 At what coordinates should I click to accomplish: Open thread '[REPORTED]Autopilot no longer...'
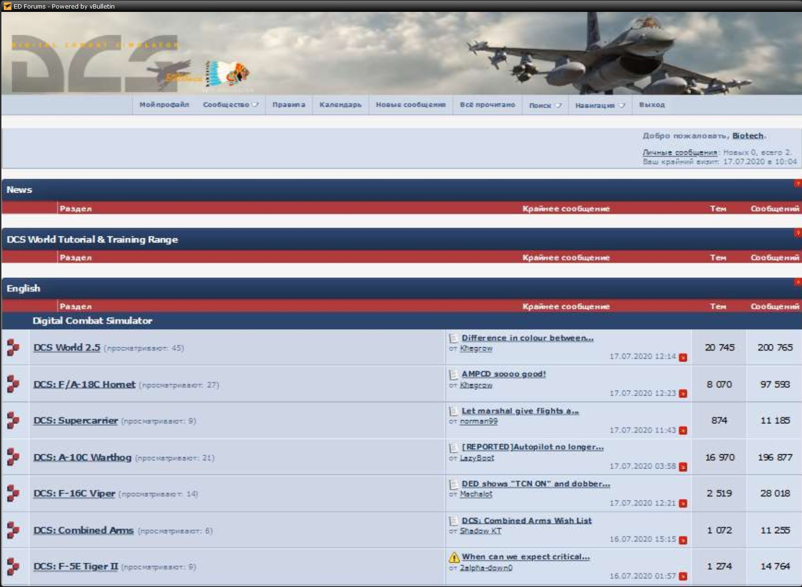click(533, 447)
